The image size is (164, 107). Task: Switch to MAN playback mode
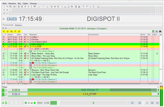point(40,103)
